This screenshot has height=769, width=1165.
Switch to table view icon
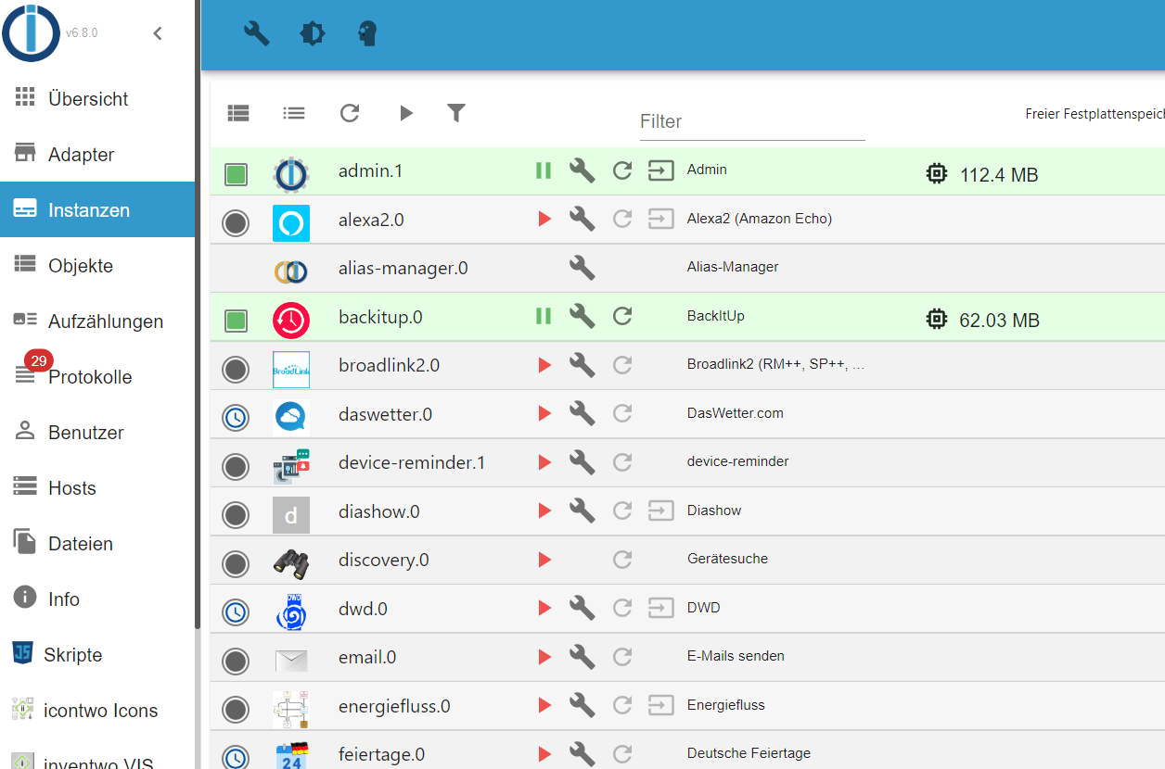pyautogui.click(x=238, y=113)
